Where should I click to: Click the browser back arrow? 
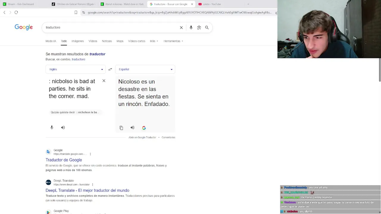[4, 12]
